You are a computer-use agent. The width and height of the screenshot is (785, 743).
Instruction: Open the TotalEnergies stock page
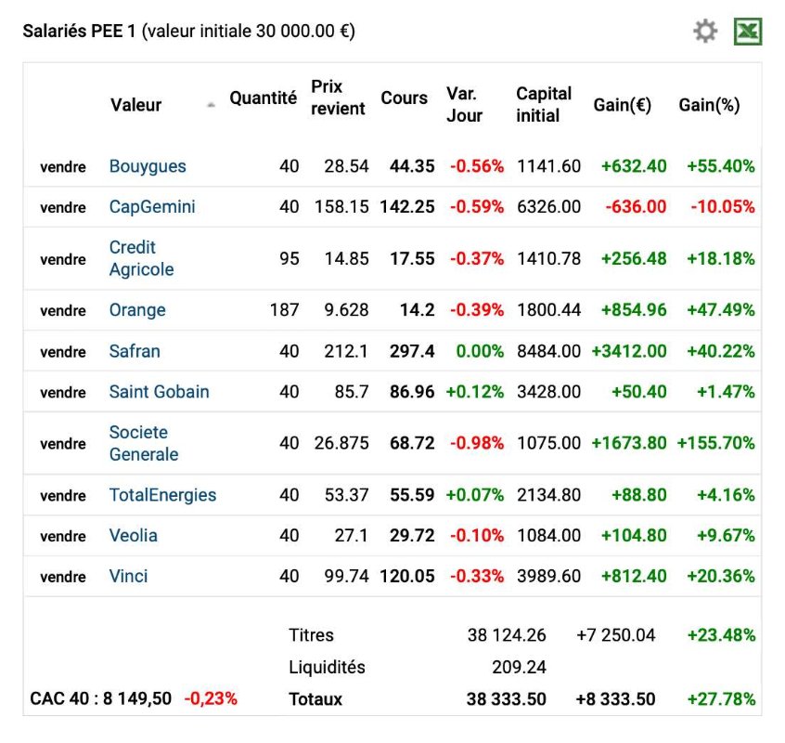(162, 495)
